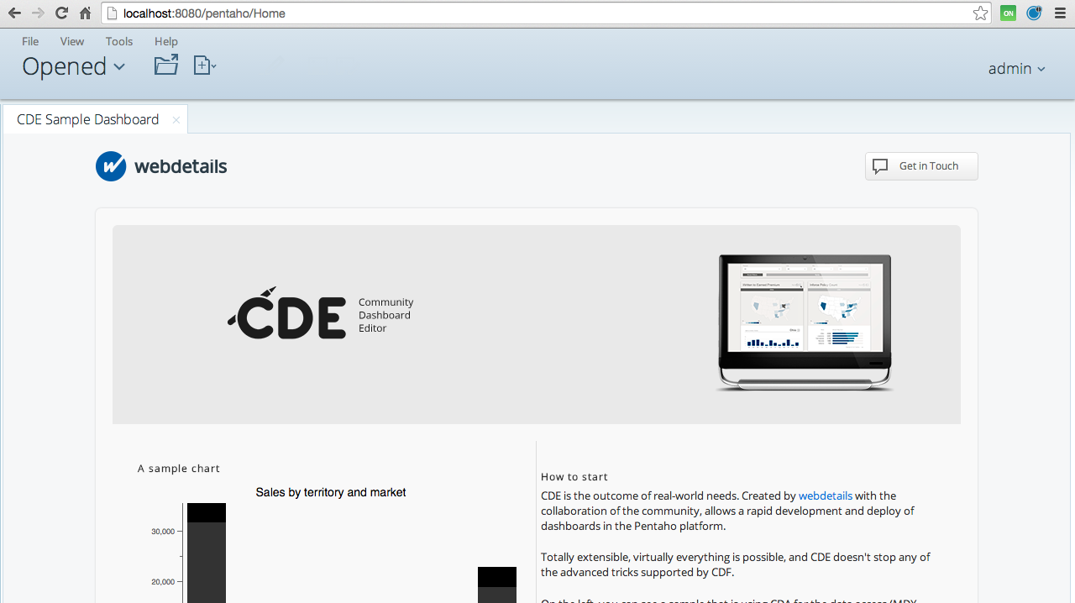
Task: Click the green ON extension icon
Action: (x=1008, y=13)
